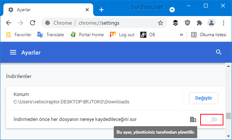Click the forward navigation arrow
The image size is (232, 140).
pos(21,23)
